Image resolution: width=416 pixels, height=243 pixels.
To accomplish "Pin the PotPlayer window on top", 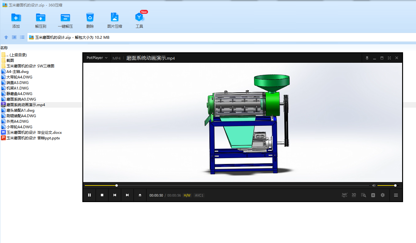I will tap(367, 58).
